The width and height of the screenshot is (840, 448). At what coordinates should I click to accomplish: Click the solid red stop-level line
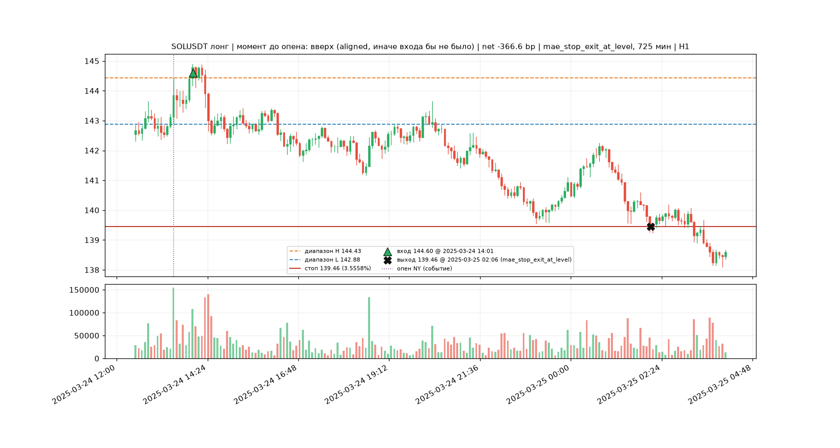pos(430,227)
